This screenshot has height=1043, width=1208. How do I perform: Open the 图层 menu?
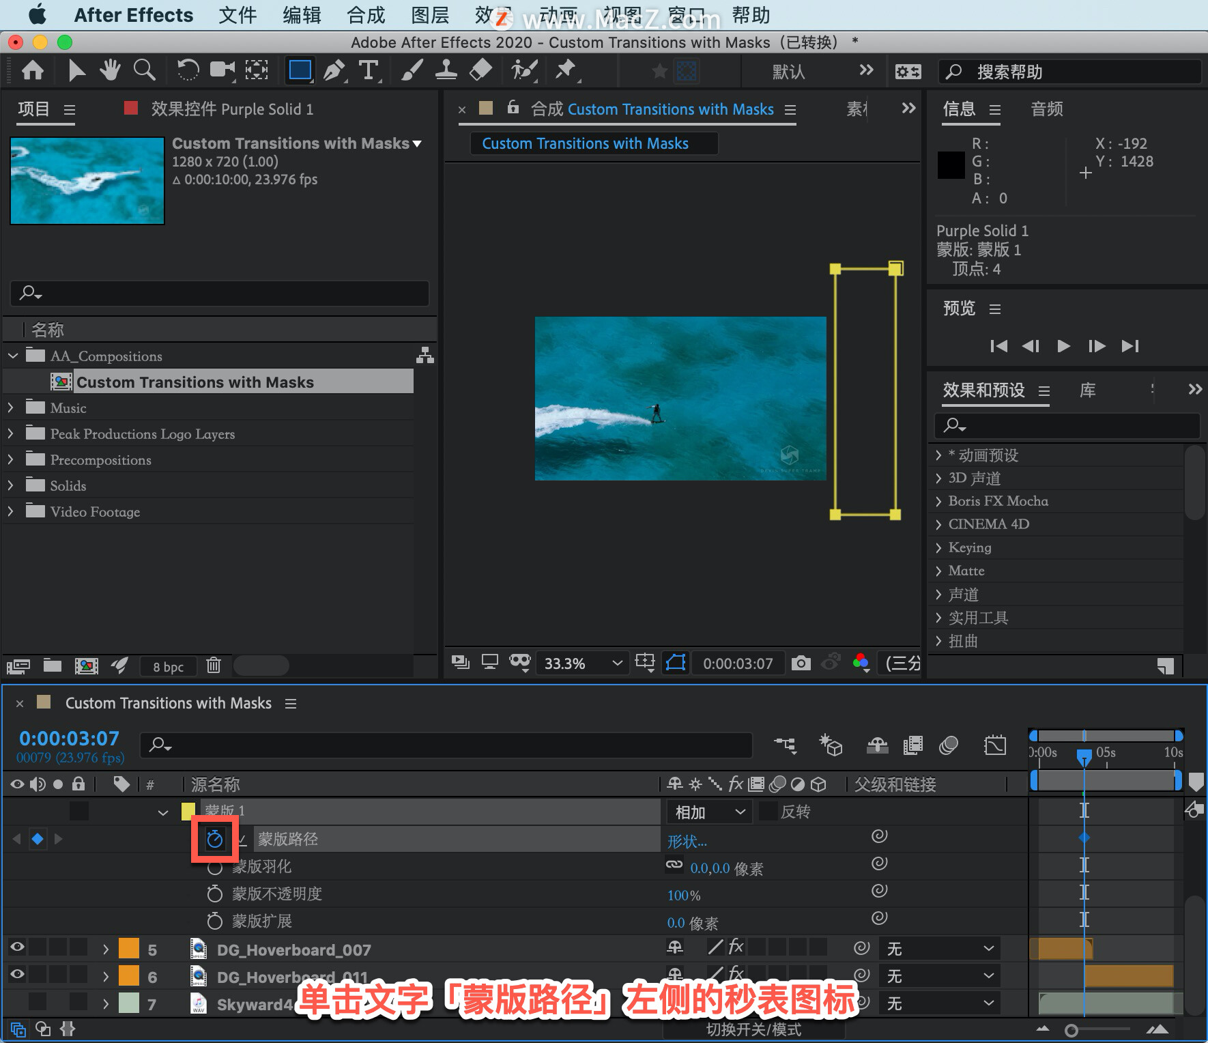pos(430,15)
